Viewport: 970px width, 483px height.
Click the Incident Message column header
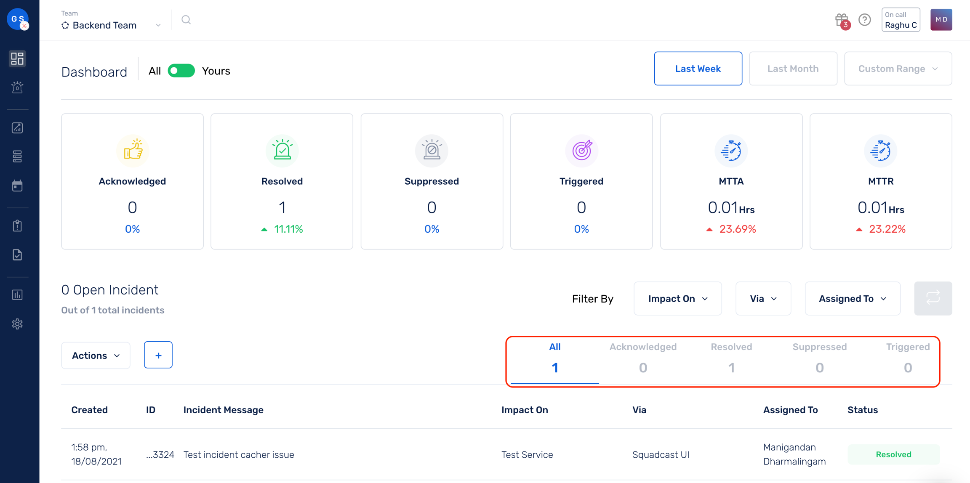pos(223,410)
